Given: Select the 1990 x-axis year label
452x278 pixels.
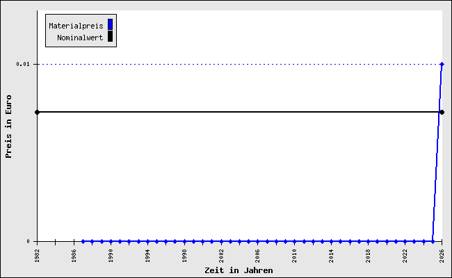Looking at the screenshot, I should click(111, 254).
